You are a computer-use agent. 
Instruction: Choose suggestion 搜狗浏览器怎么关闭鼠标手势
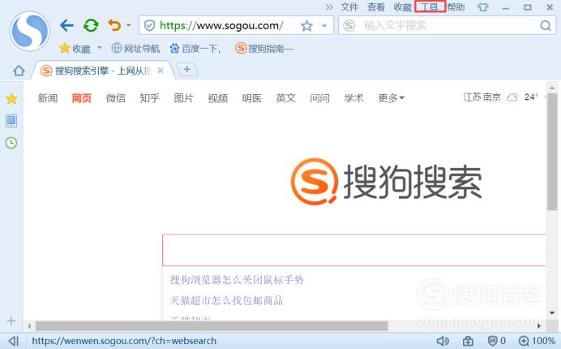[237, 279]
